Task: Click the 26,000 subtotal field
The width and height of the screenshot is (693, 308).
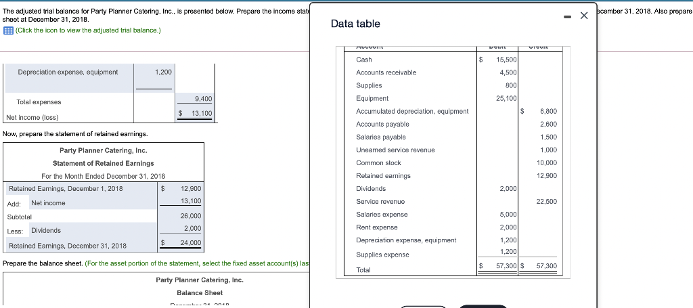Action: pos(181,216)
